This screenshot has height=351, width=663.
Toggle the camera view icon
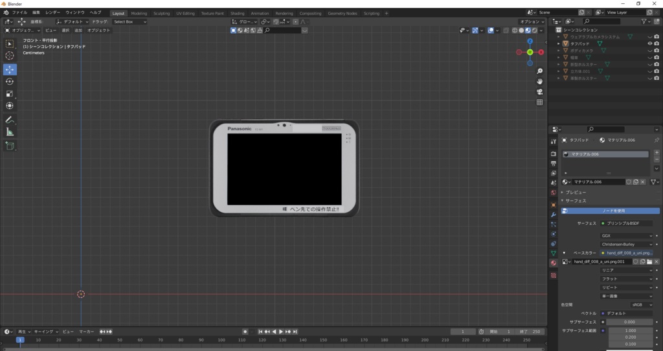click(x=539, y=92)
